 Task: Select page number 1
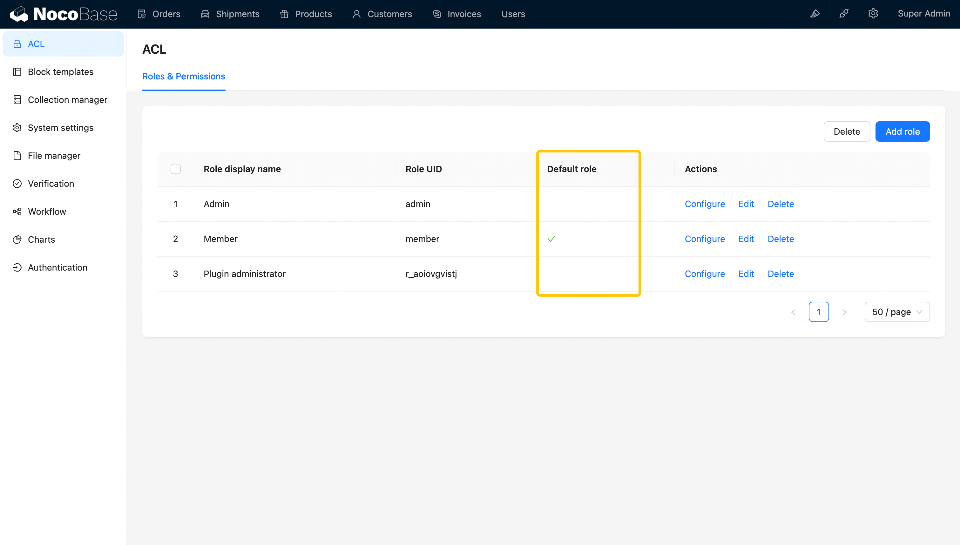pos(819,312)
